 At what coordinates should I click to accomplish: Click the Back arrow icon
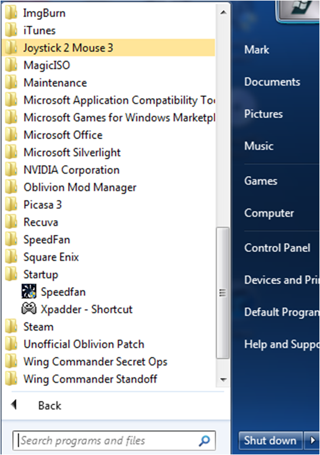pos(14,405)
